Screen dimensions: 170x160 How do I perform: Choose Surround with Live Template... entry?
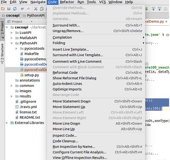click(x=96, y=55)
